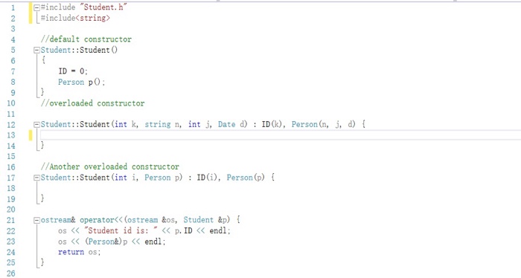Click "Person(n, j, d)" initializer
521x278 pixels.
323,124
